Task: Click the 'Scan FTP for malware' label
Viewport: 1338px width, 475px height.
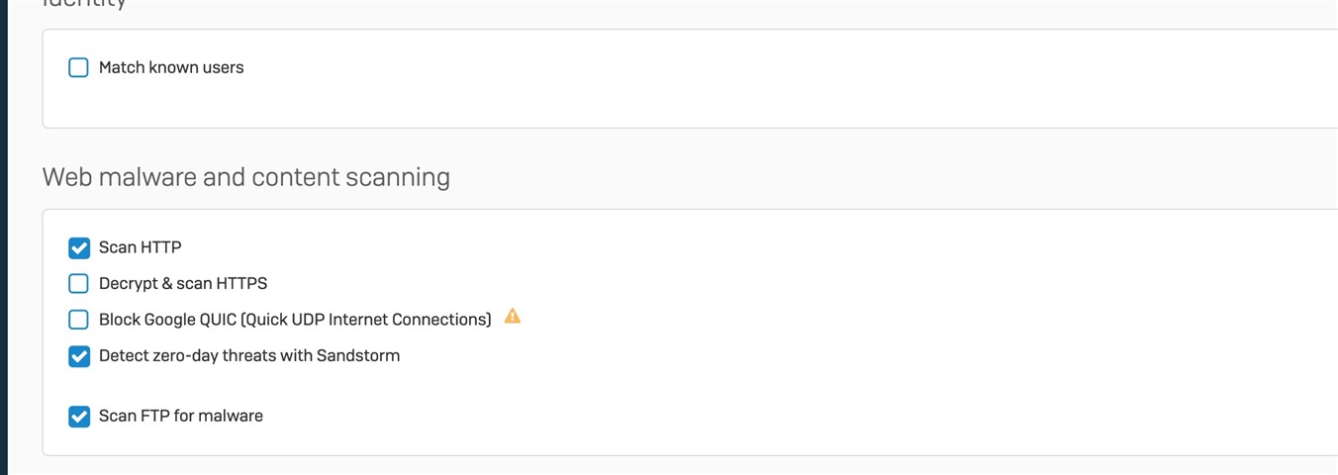Action: (x=181, y=416)
